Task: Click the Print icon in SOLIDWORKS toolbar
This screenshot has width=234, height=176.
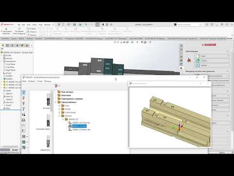Action: point(80,24)
